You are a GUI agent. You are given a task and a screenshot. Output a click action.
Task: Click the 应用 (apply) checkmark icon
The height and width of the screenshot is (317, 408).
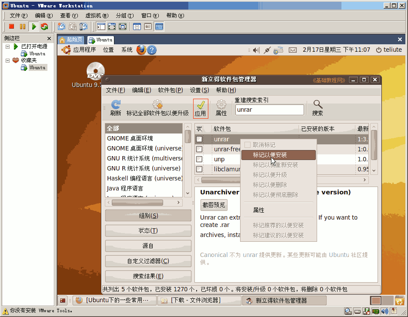click(201, 109)
